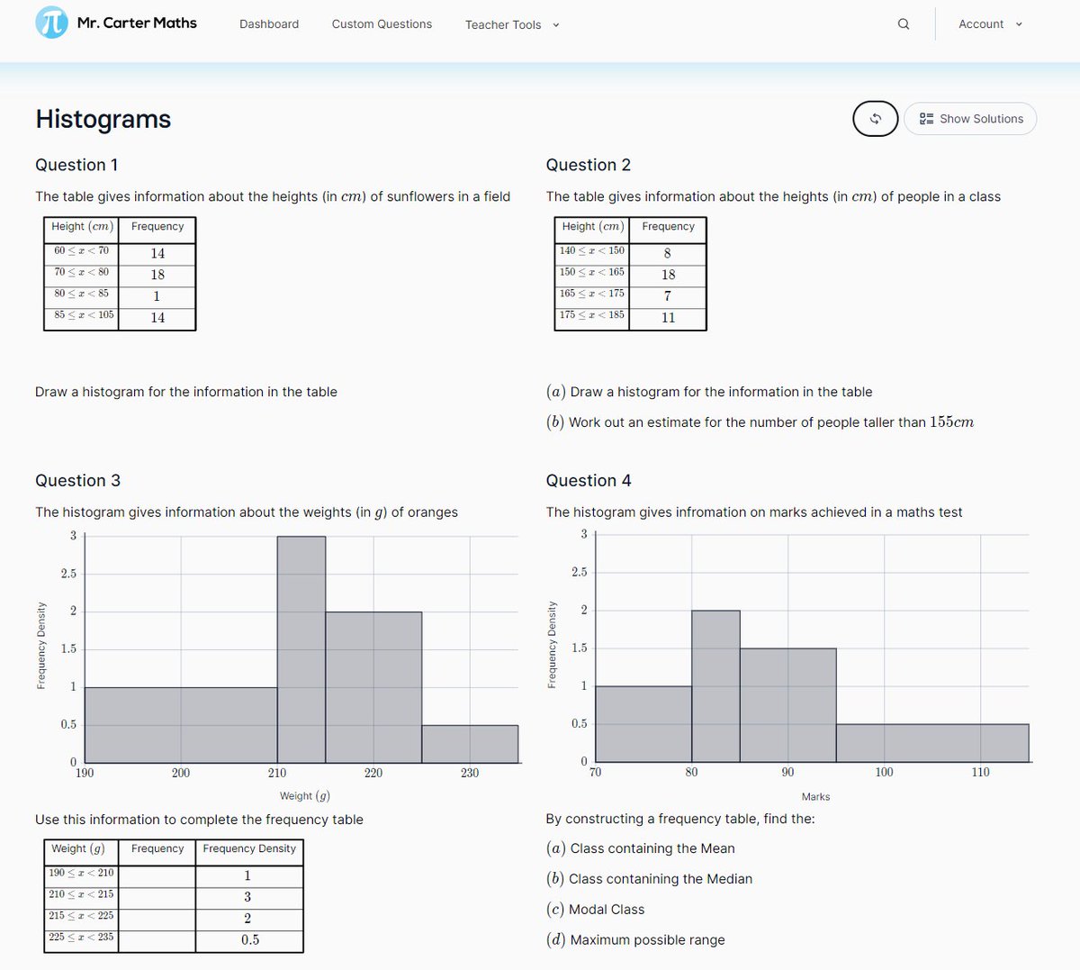Click empty frequency cell for 210 ≤ x < 215

click(157, 897)
